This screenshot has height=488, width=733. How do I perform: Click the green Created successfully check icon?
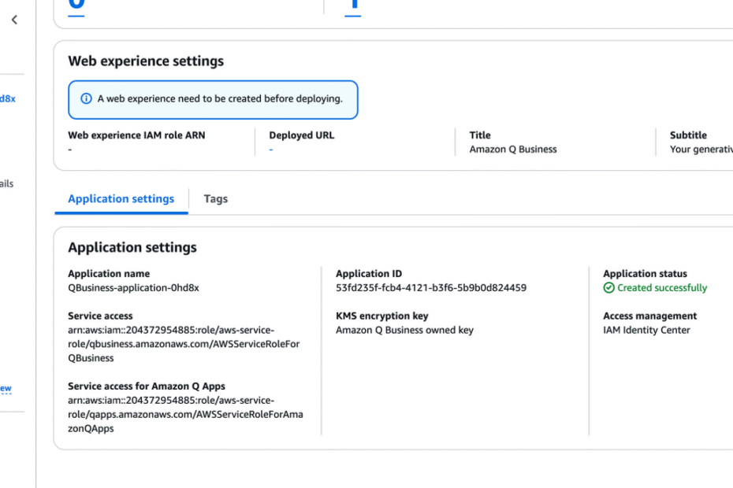point(608,287)
